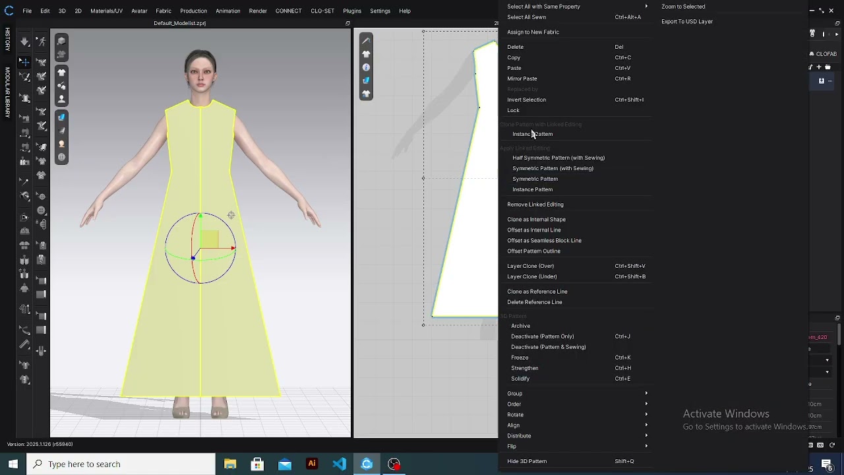Toggle the sewing needle display in the 2D window

366,41
